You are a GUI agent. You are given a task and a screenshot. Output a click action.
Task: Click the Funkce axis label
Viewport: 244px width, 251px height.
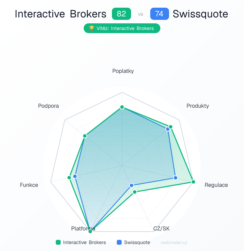click(29, 185)
